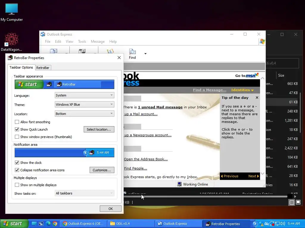Click the sync tray icon with red dot
305x228 pixels.
tap(272, 224)
